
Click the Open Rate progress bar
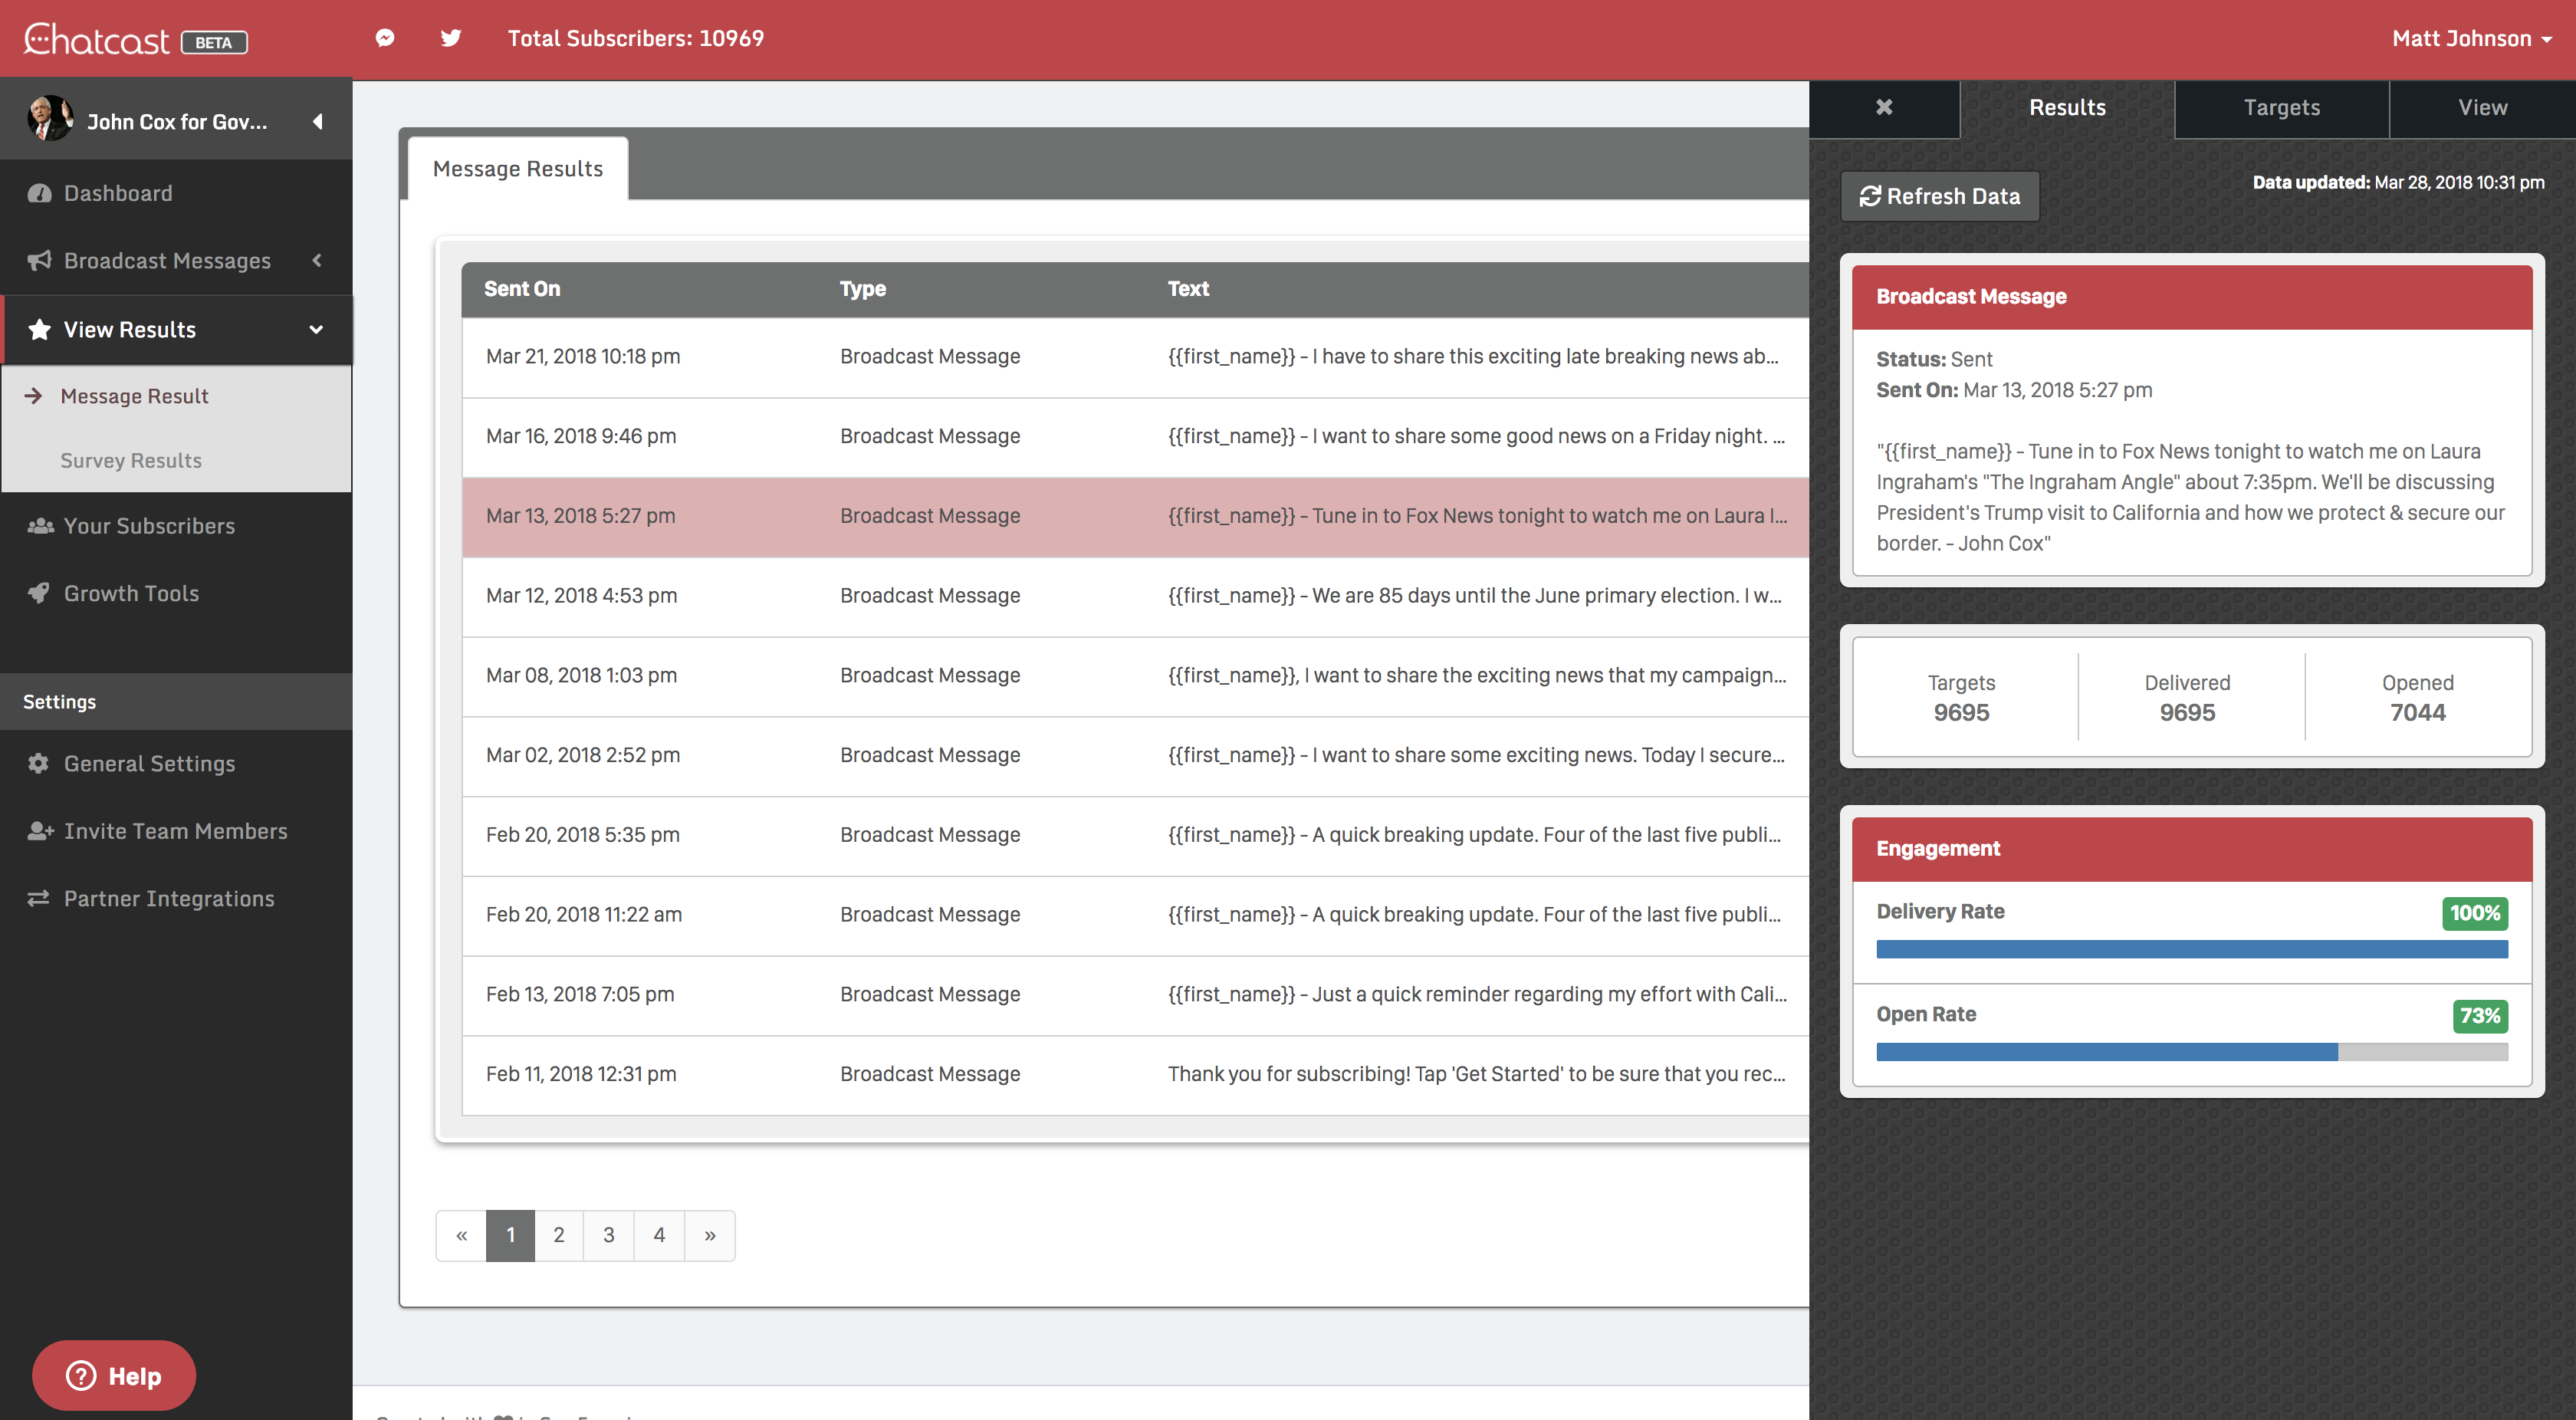pyautogui.click(x=2191, y=1051)
